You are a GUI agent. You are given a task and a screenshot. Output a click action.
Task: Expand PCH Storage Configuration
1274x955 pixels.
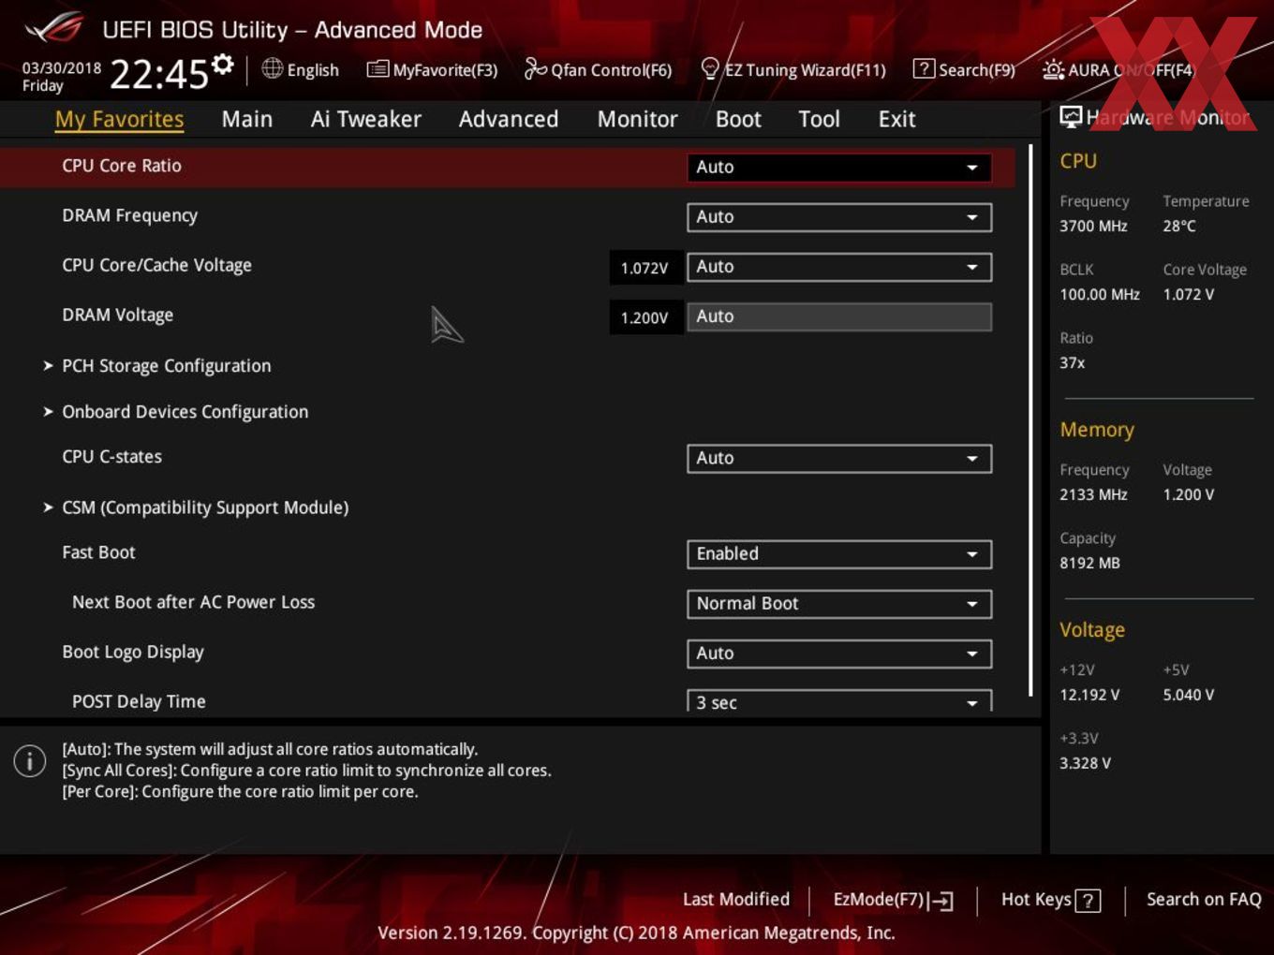click(x=167, y=366)
